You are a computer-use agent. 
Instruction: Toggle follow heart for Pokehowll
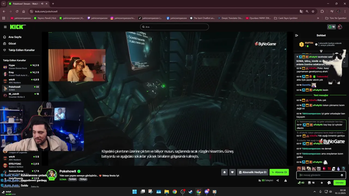[x=232, y=172]
